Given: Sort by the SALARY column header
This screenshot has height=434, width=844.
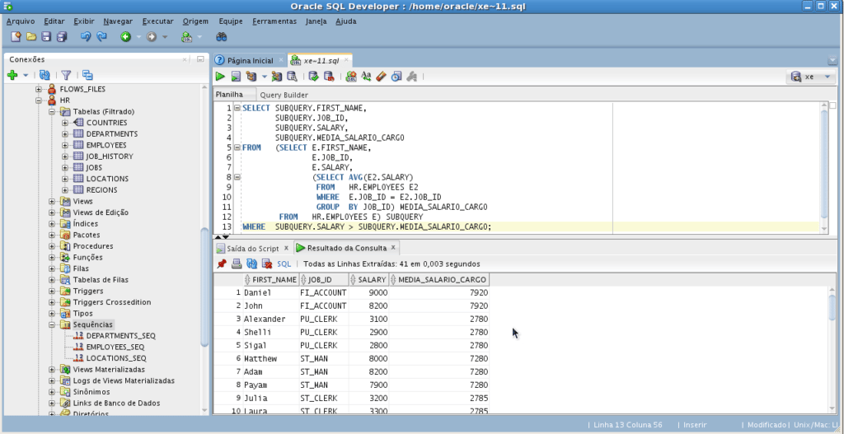Looking at the screenshot, I should click(x=372, y=280).
